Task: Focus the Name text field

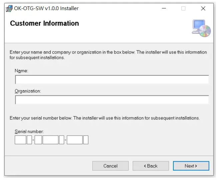Action: coord(112,80)
